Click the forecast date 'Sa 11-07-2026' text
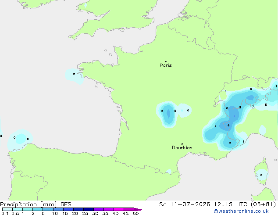 [x=185, y=204]
